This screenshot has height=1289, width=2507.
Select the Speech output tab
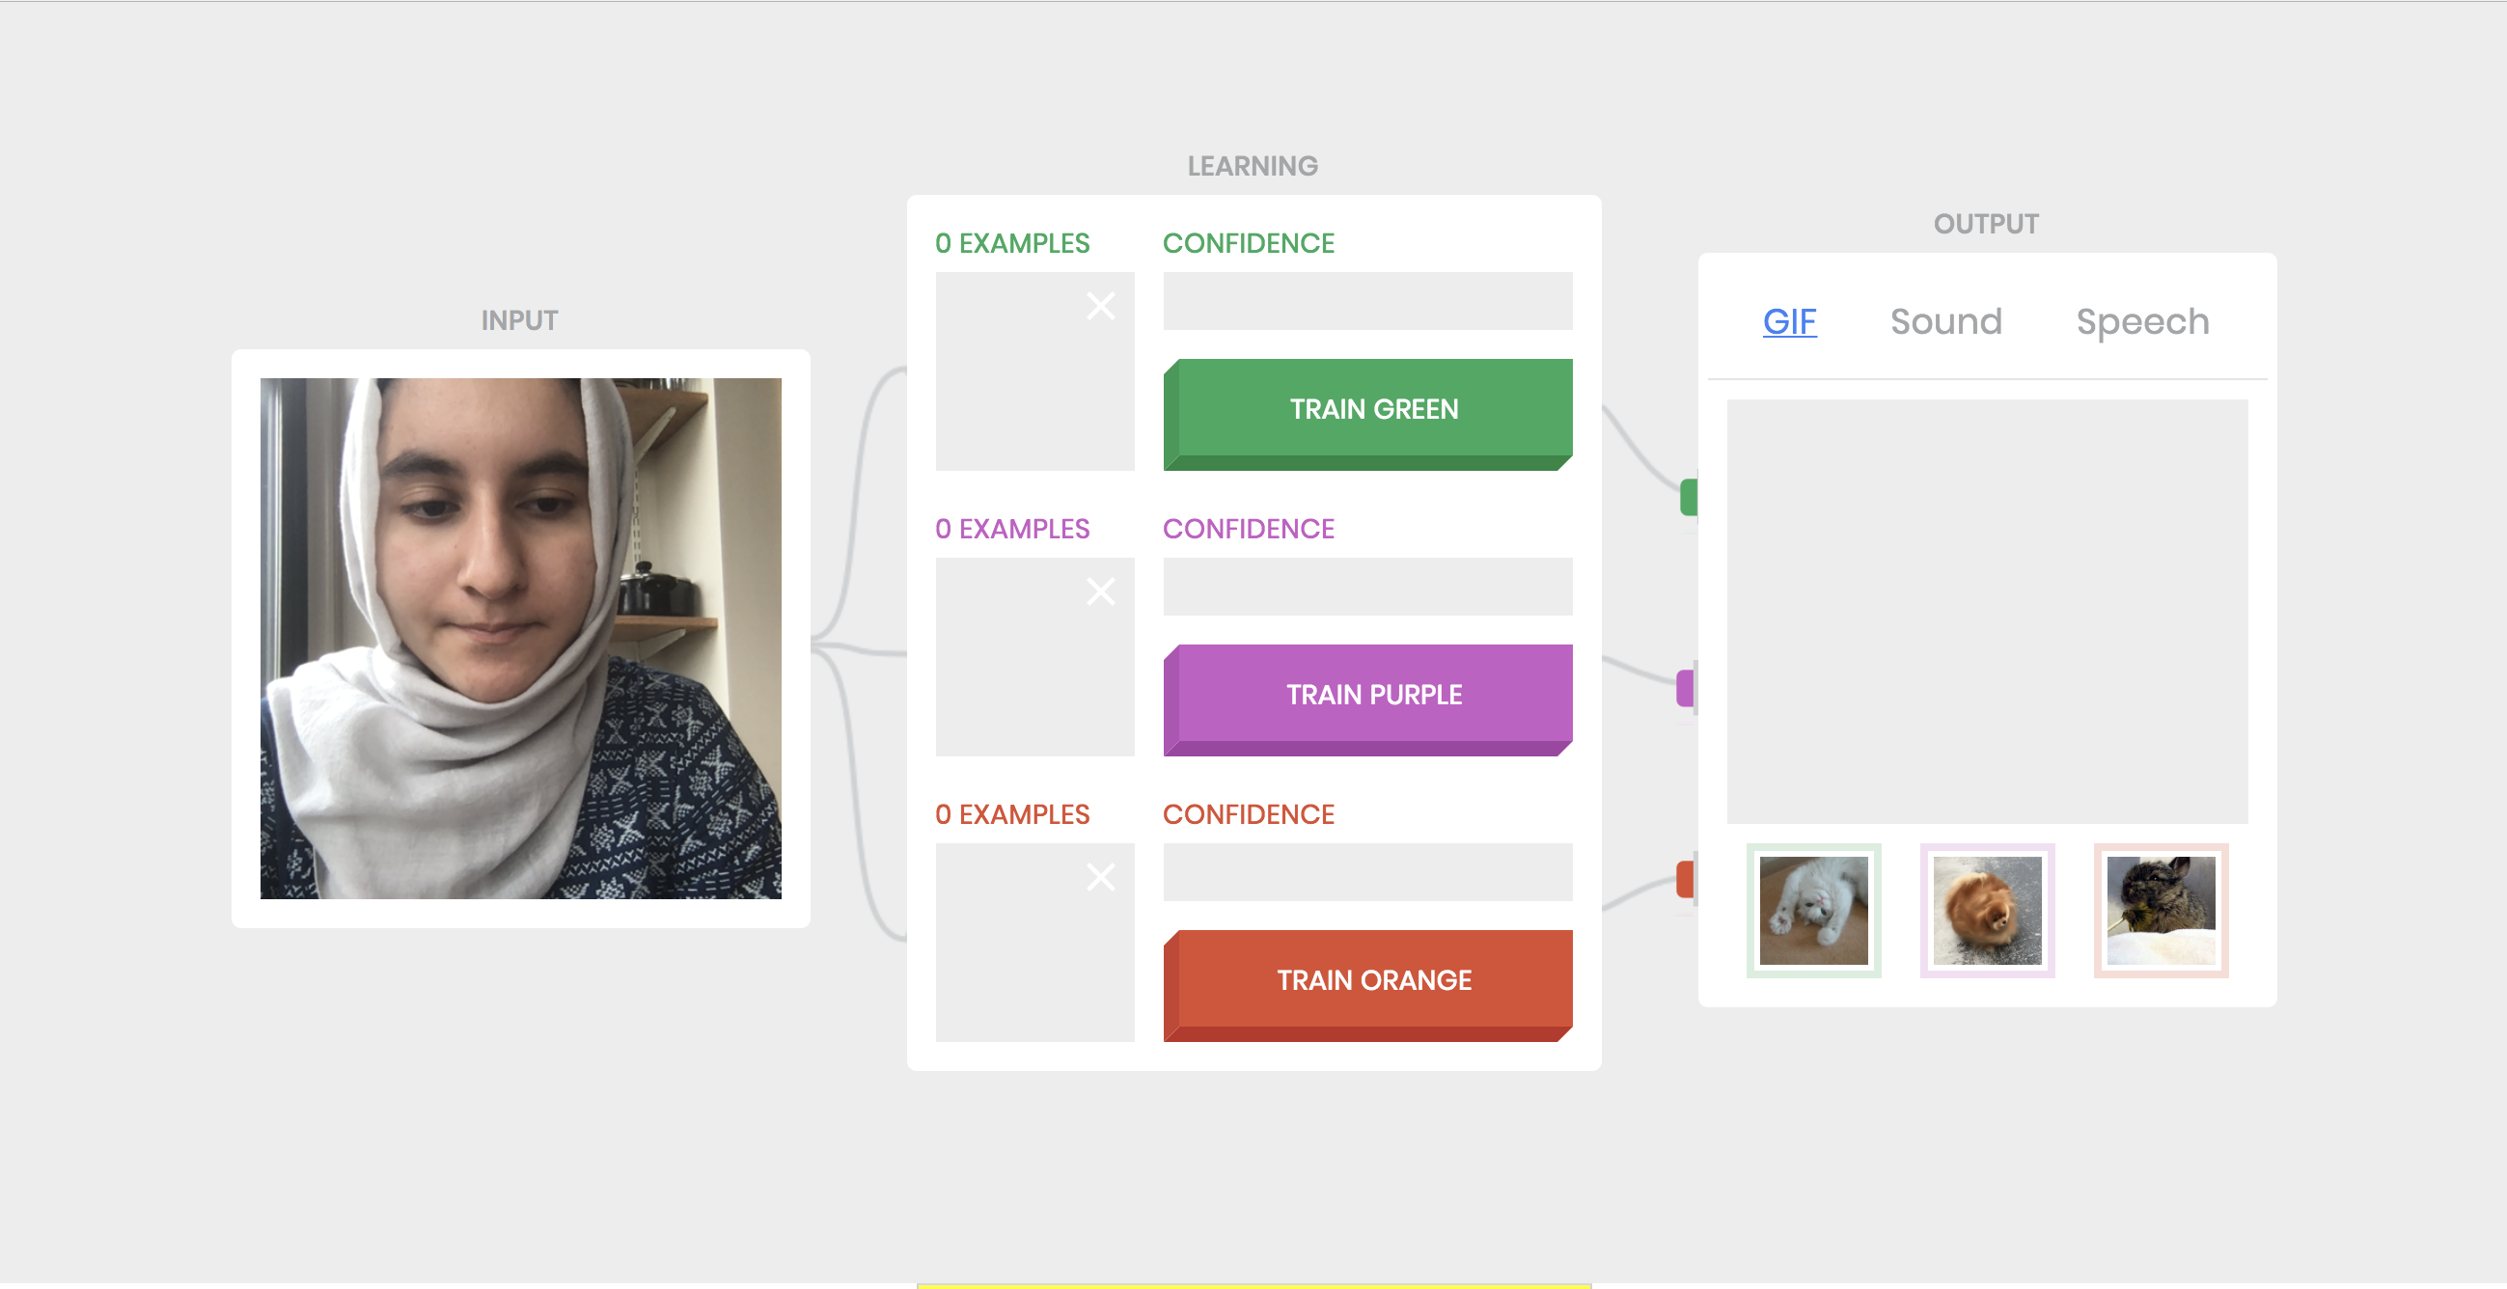2142,320
